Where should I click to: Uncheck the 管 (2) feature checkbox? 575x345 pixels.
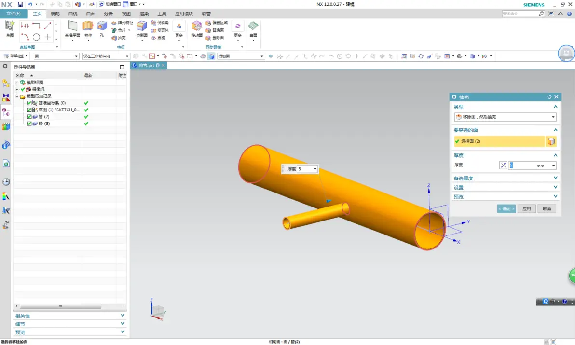point(29,117)
